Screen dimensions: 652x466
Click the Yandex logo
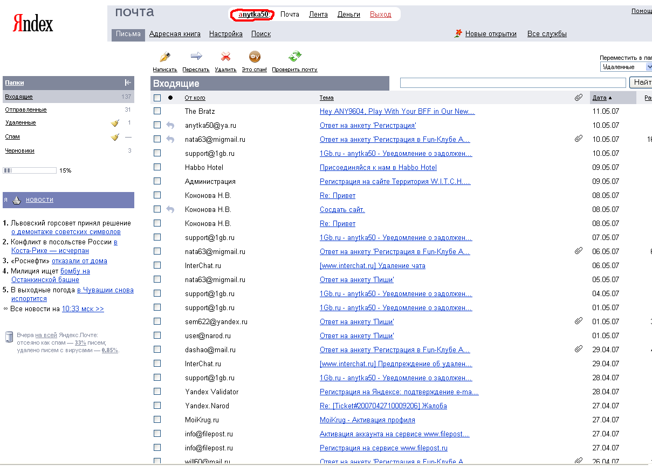click(x=32, y=23)
